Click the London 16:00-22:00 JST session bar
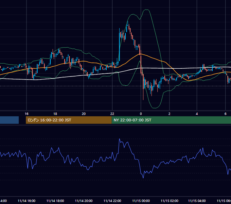 coord(69,120)
